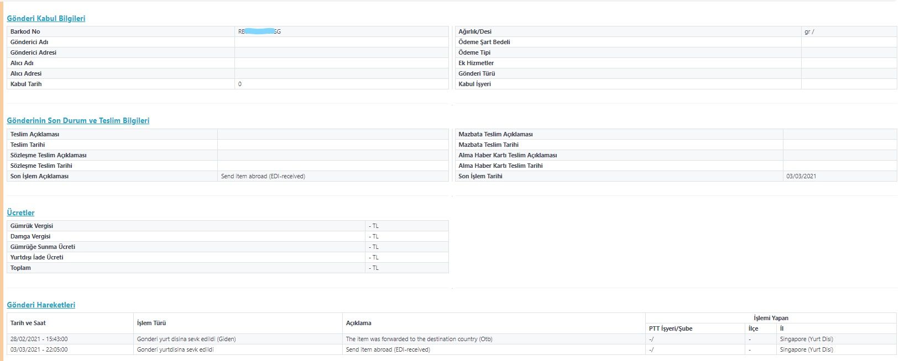Click the Son İşlem Açıklaması value text
Image resolution: width=899 pixels, height=361 pixels.
[263, 176]
